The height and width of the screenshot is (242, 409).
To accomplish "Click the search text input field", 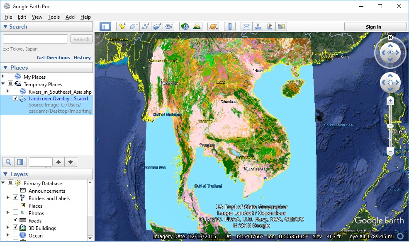I will pos(36,39).
